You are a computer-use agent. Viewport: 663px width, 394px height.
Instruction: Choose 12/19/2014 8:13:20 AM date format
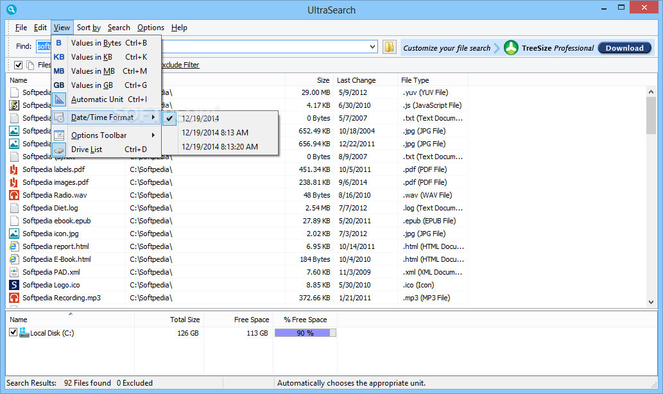click(220, 147)
